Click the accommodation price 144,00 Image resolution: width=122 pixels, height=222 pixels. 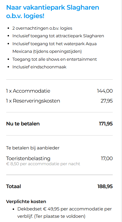click(x=105, y=91)
